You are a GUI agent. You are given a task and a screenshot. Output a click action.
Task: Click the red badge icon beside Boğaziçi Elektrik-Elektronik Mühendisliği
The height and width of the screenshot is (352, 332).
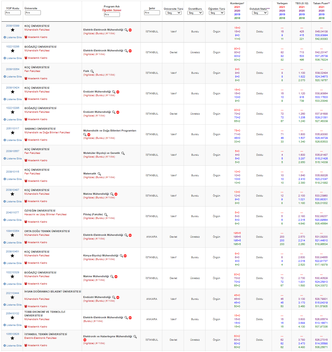[x=130, y=51]
